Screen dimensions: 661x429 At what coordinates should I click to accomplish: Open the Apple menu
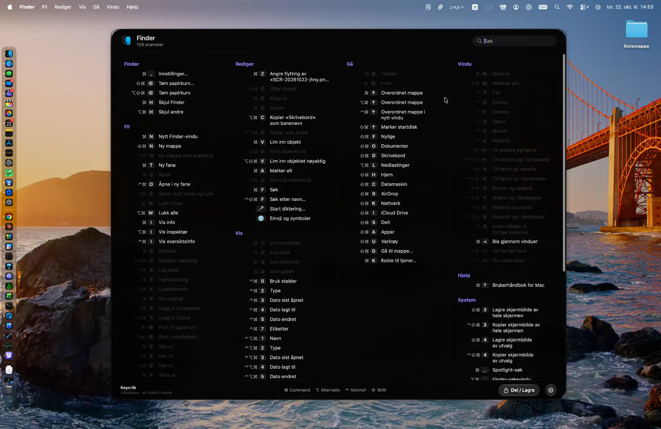pyautogui.click(x=10, y=7)
